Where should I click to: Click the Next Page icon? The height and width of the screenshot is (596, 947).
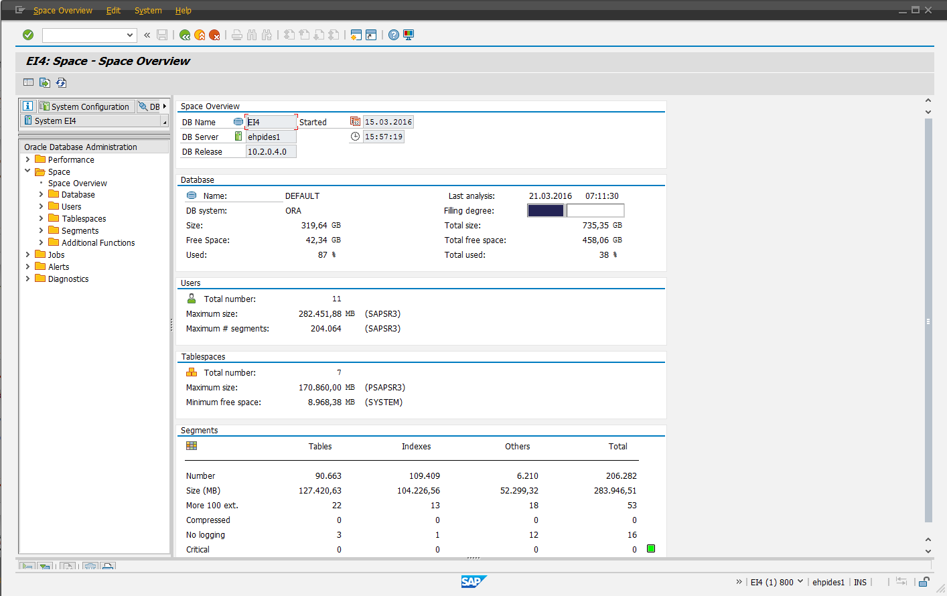(319, 35)
